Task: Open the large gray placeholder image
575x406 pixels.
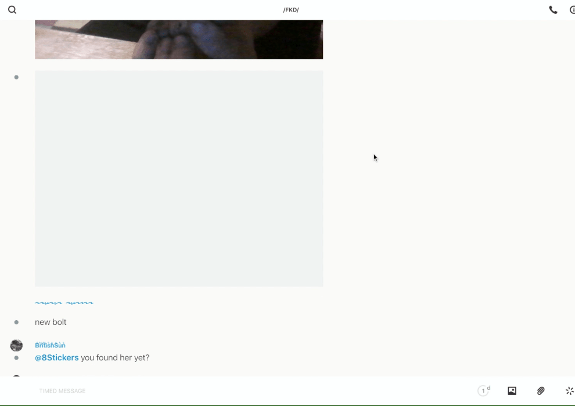Action: click(179, 179)
